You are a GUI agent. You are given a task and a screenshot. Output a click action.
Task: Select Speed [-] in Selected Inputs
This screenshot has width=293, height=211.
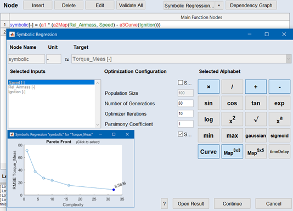coord(51,82)
